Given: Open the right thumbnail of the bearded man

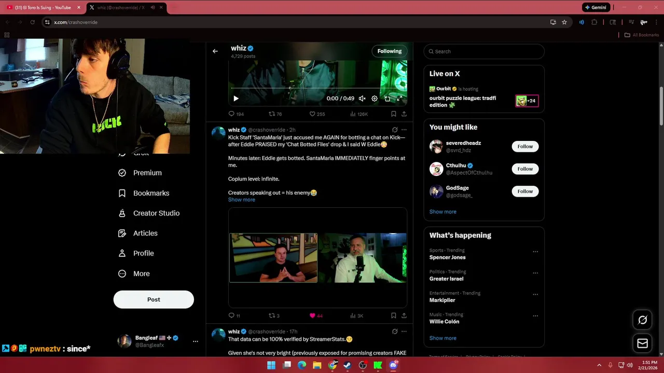Looking at the screenshot, I should click(x=362, y=258).
